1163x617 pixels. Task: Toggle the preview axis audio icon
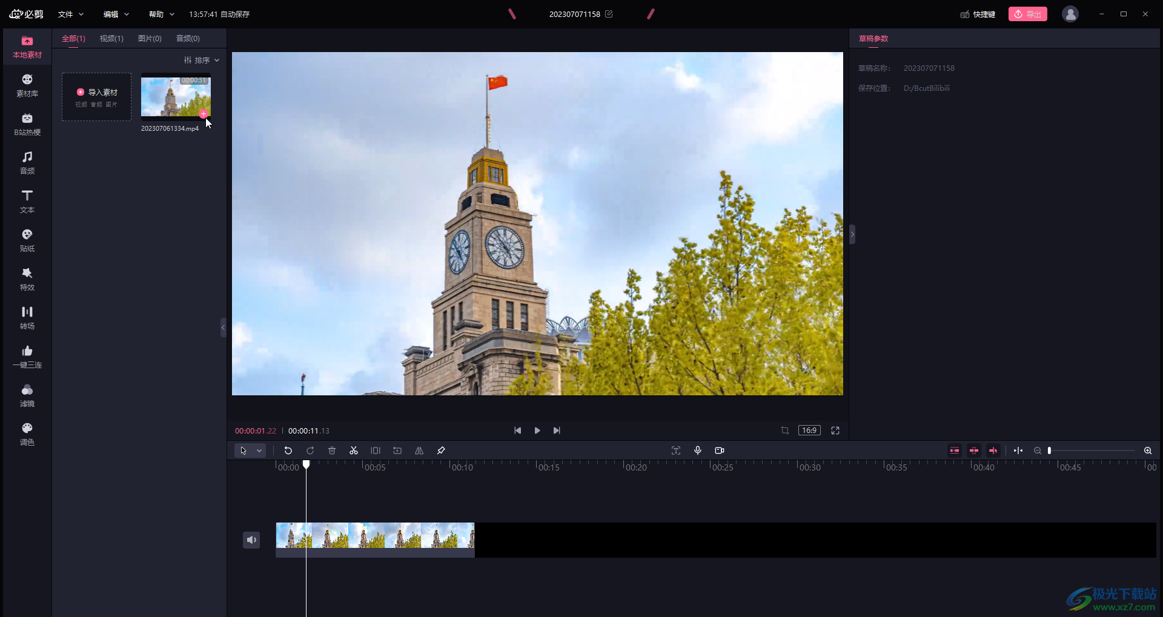click(993, 450)
